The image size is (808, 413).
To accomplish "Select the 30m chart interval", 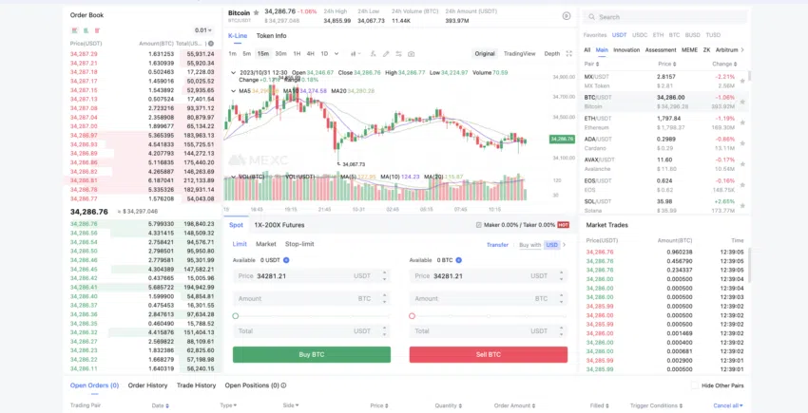I will (x=280, y=53).
